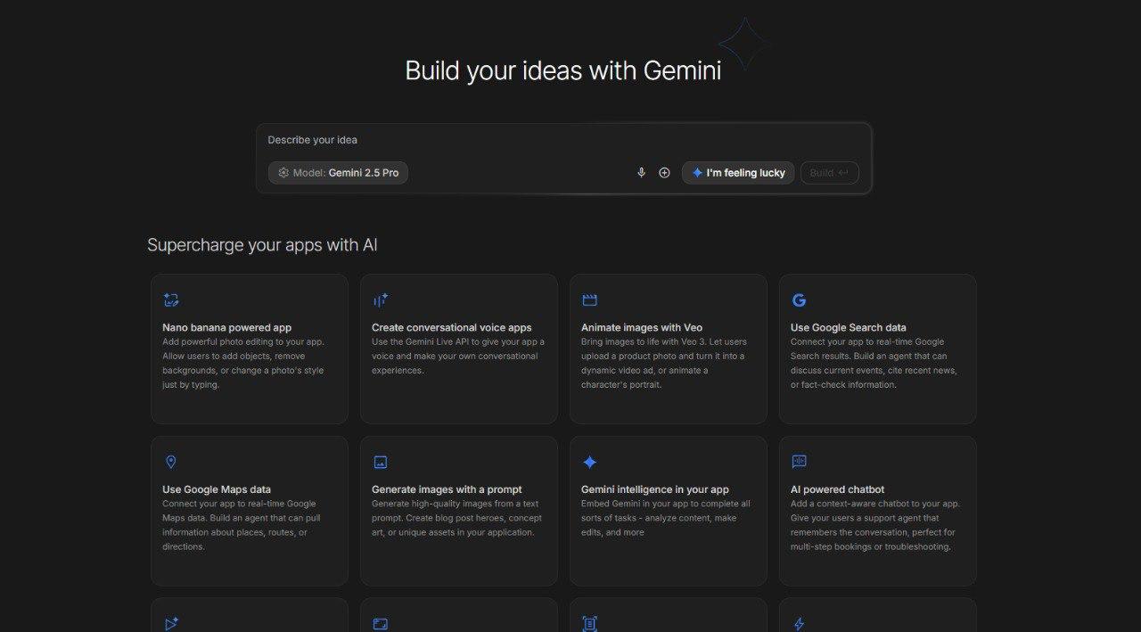Click the AI chatbot speech bubble icon
This screenshot has height=632, width=1141.
pyautogui.click(x=799, y=462)
